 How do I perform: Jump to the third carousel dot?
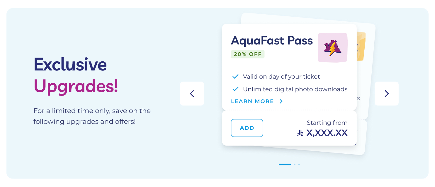[299, 165]
